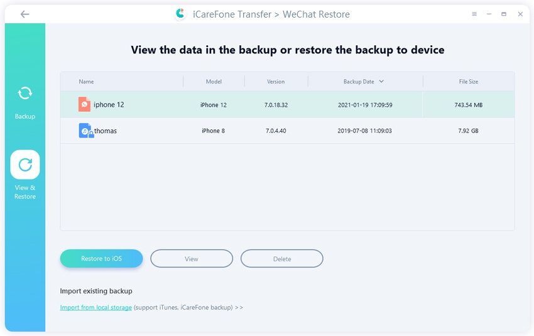The width and height of the screenshot is (534, 336).
Task: Click the Restore to iOS button
Action: tap(101, 259)
